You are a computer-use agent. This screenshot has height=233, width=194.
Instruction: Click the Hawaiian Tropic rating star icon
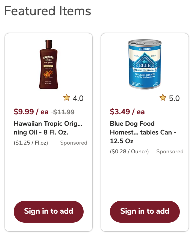pos(66,98)
